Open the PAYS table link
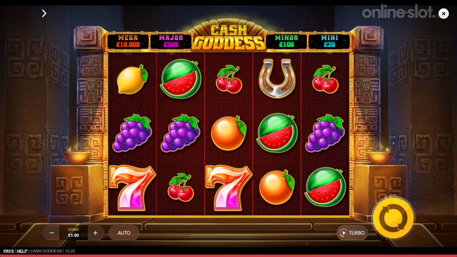Image resolution: width=457 pixels, height=257 pixels. click(8, 251)
